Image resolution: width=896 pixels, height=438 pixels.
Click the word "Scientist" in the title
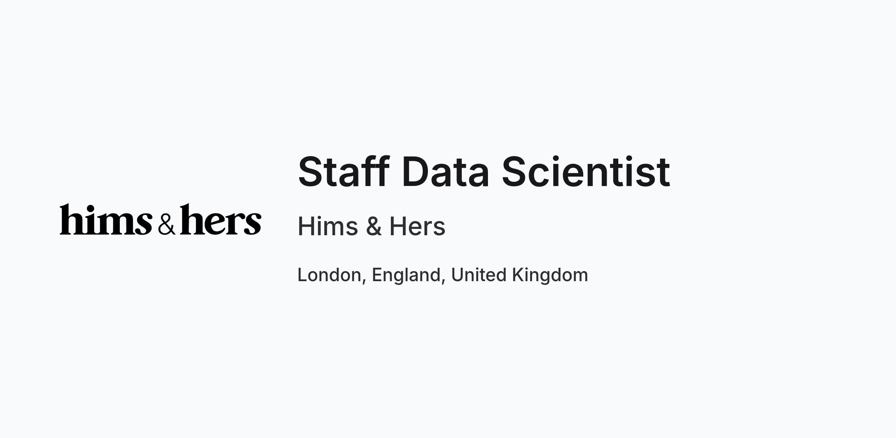[x=586, y=172]
